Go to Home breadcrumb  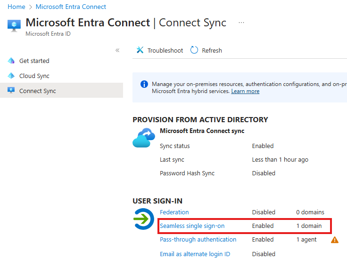point(17,7)
